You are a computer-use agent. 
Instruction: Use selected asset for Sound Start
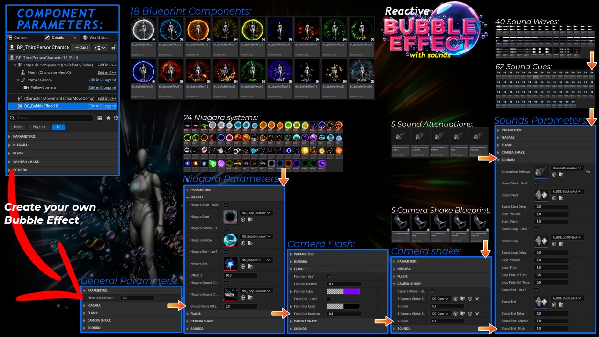tap(554, 198)
